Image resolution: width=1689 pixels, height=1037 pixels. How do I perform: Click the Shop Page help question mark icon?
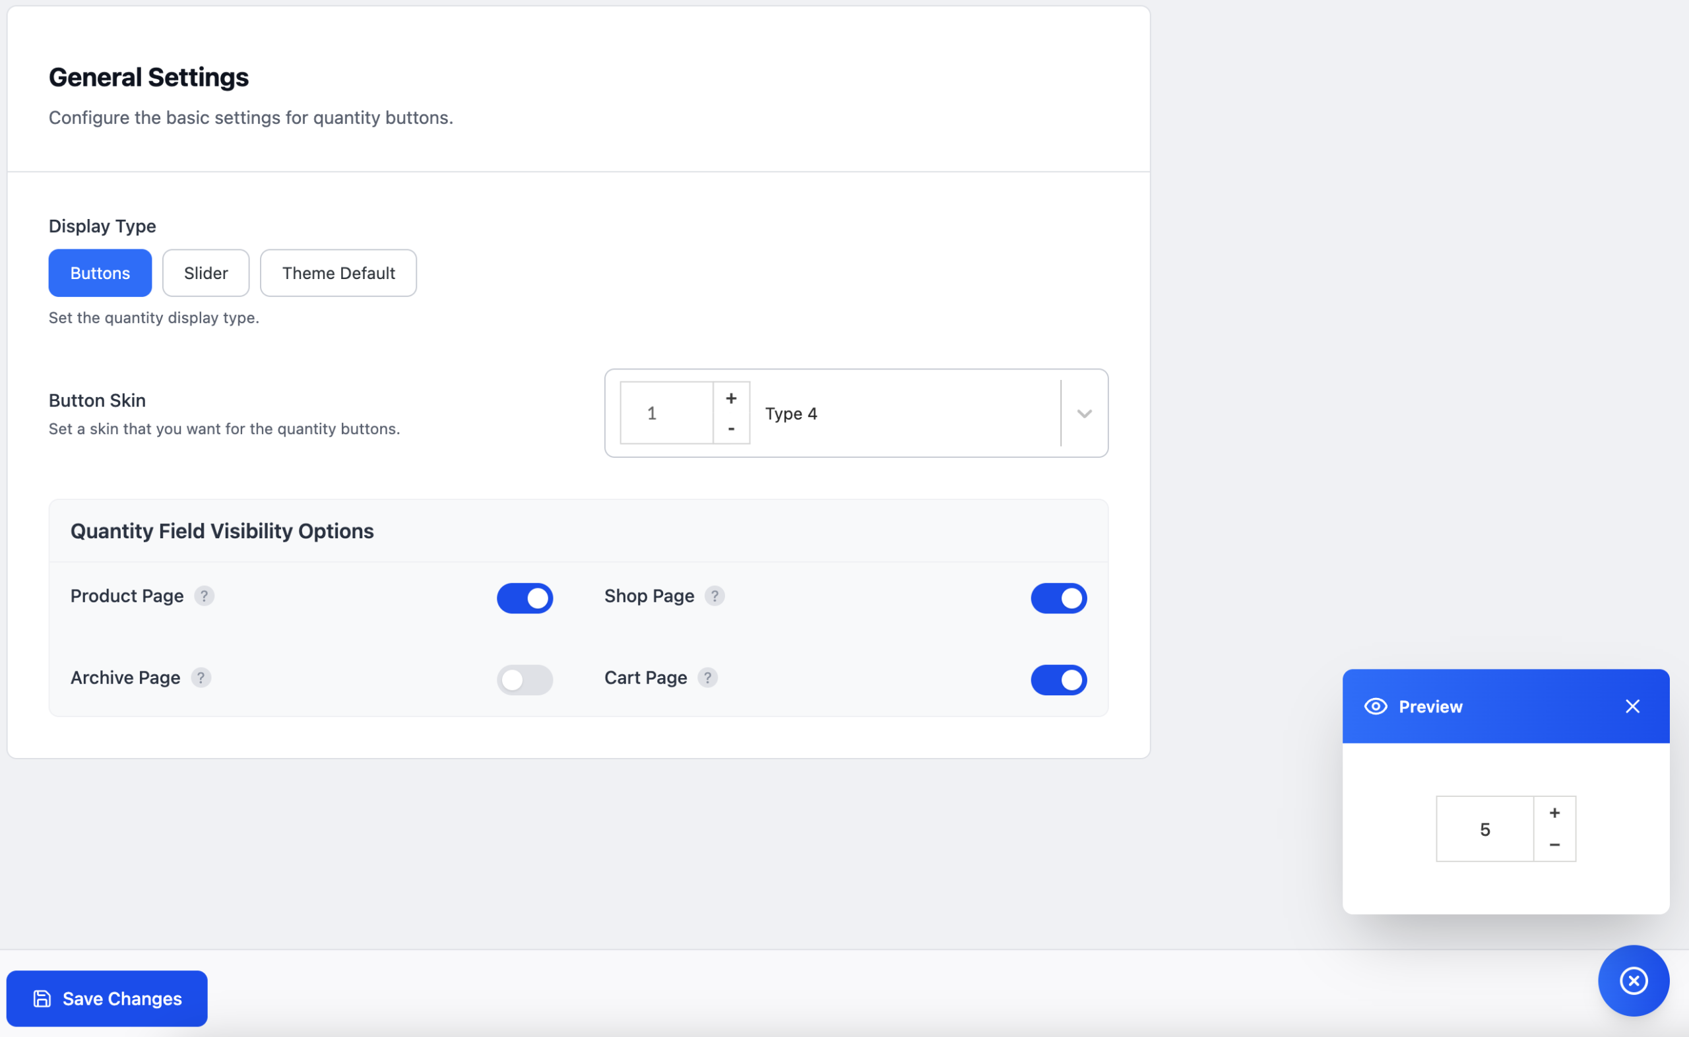(715, 596)
